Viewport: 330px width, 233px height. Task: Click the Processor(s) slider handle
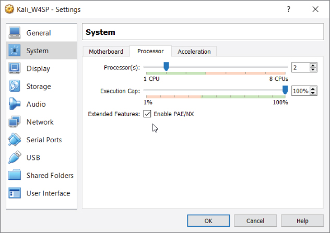(166, 66)
